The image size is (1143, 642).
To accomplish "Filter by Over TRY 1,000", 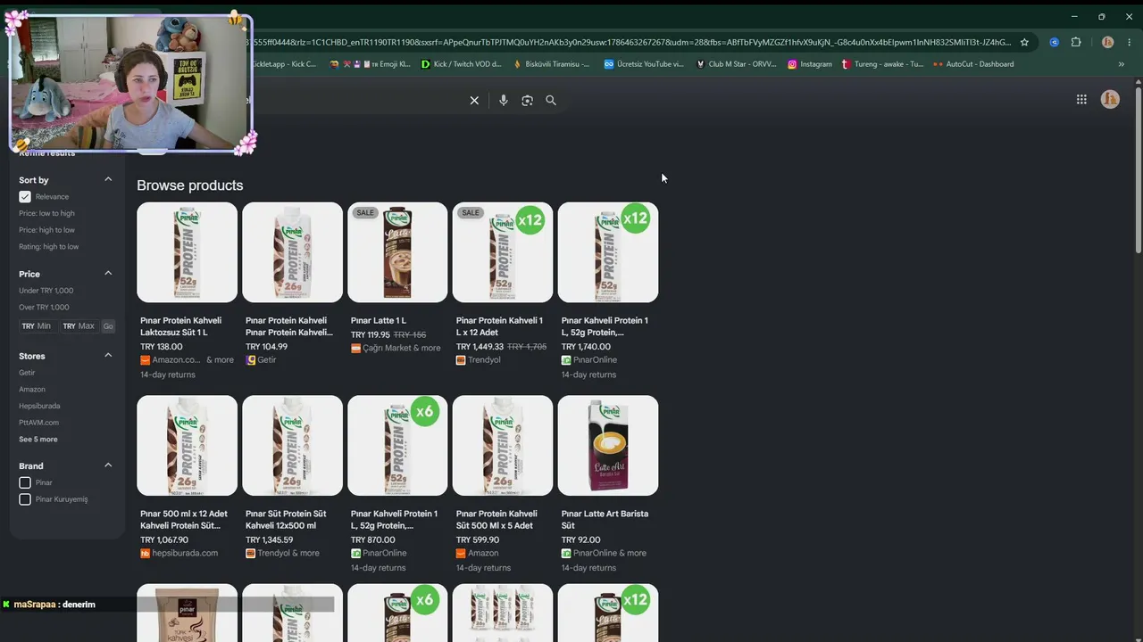I will tap(44, 308).
